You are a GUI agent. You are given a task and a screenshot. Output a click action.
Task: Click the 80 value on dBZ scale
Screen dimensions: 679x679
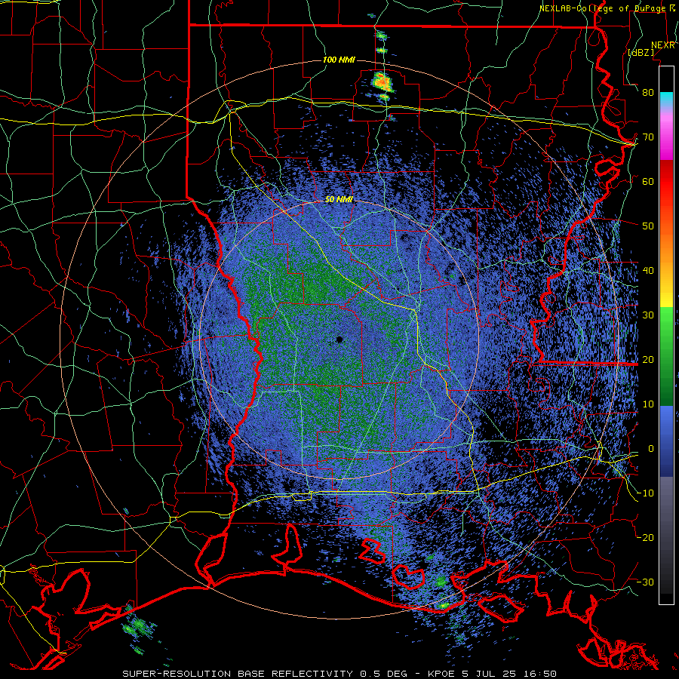pos(648,93)
